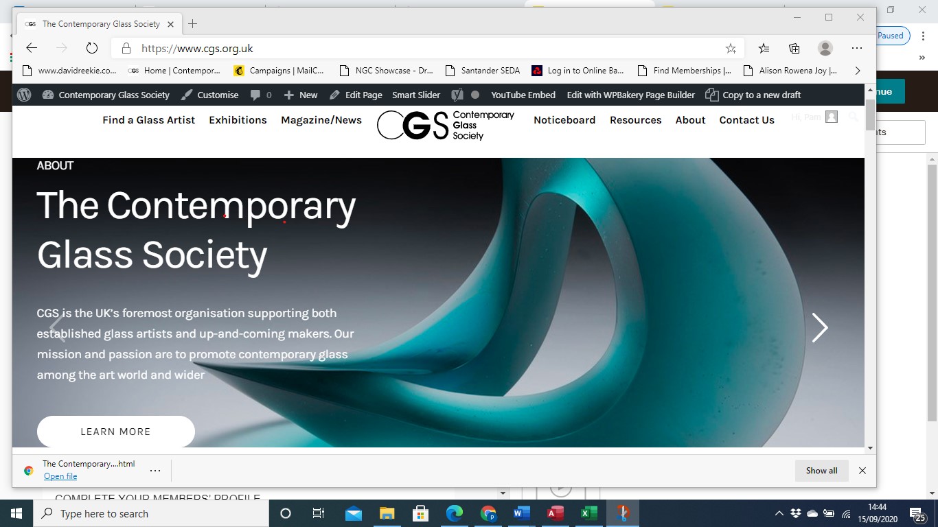Screen dimensions: 938x527
Task: Open Home | Contempor... bookmark
Action: pos(174,70)
